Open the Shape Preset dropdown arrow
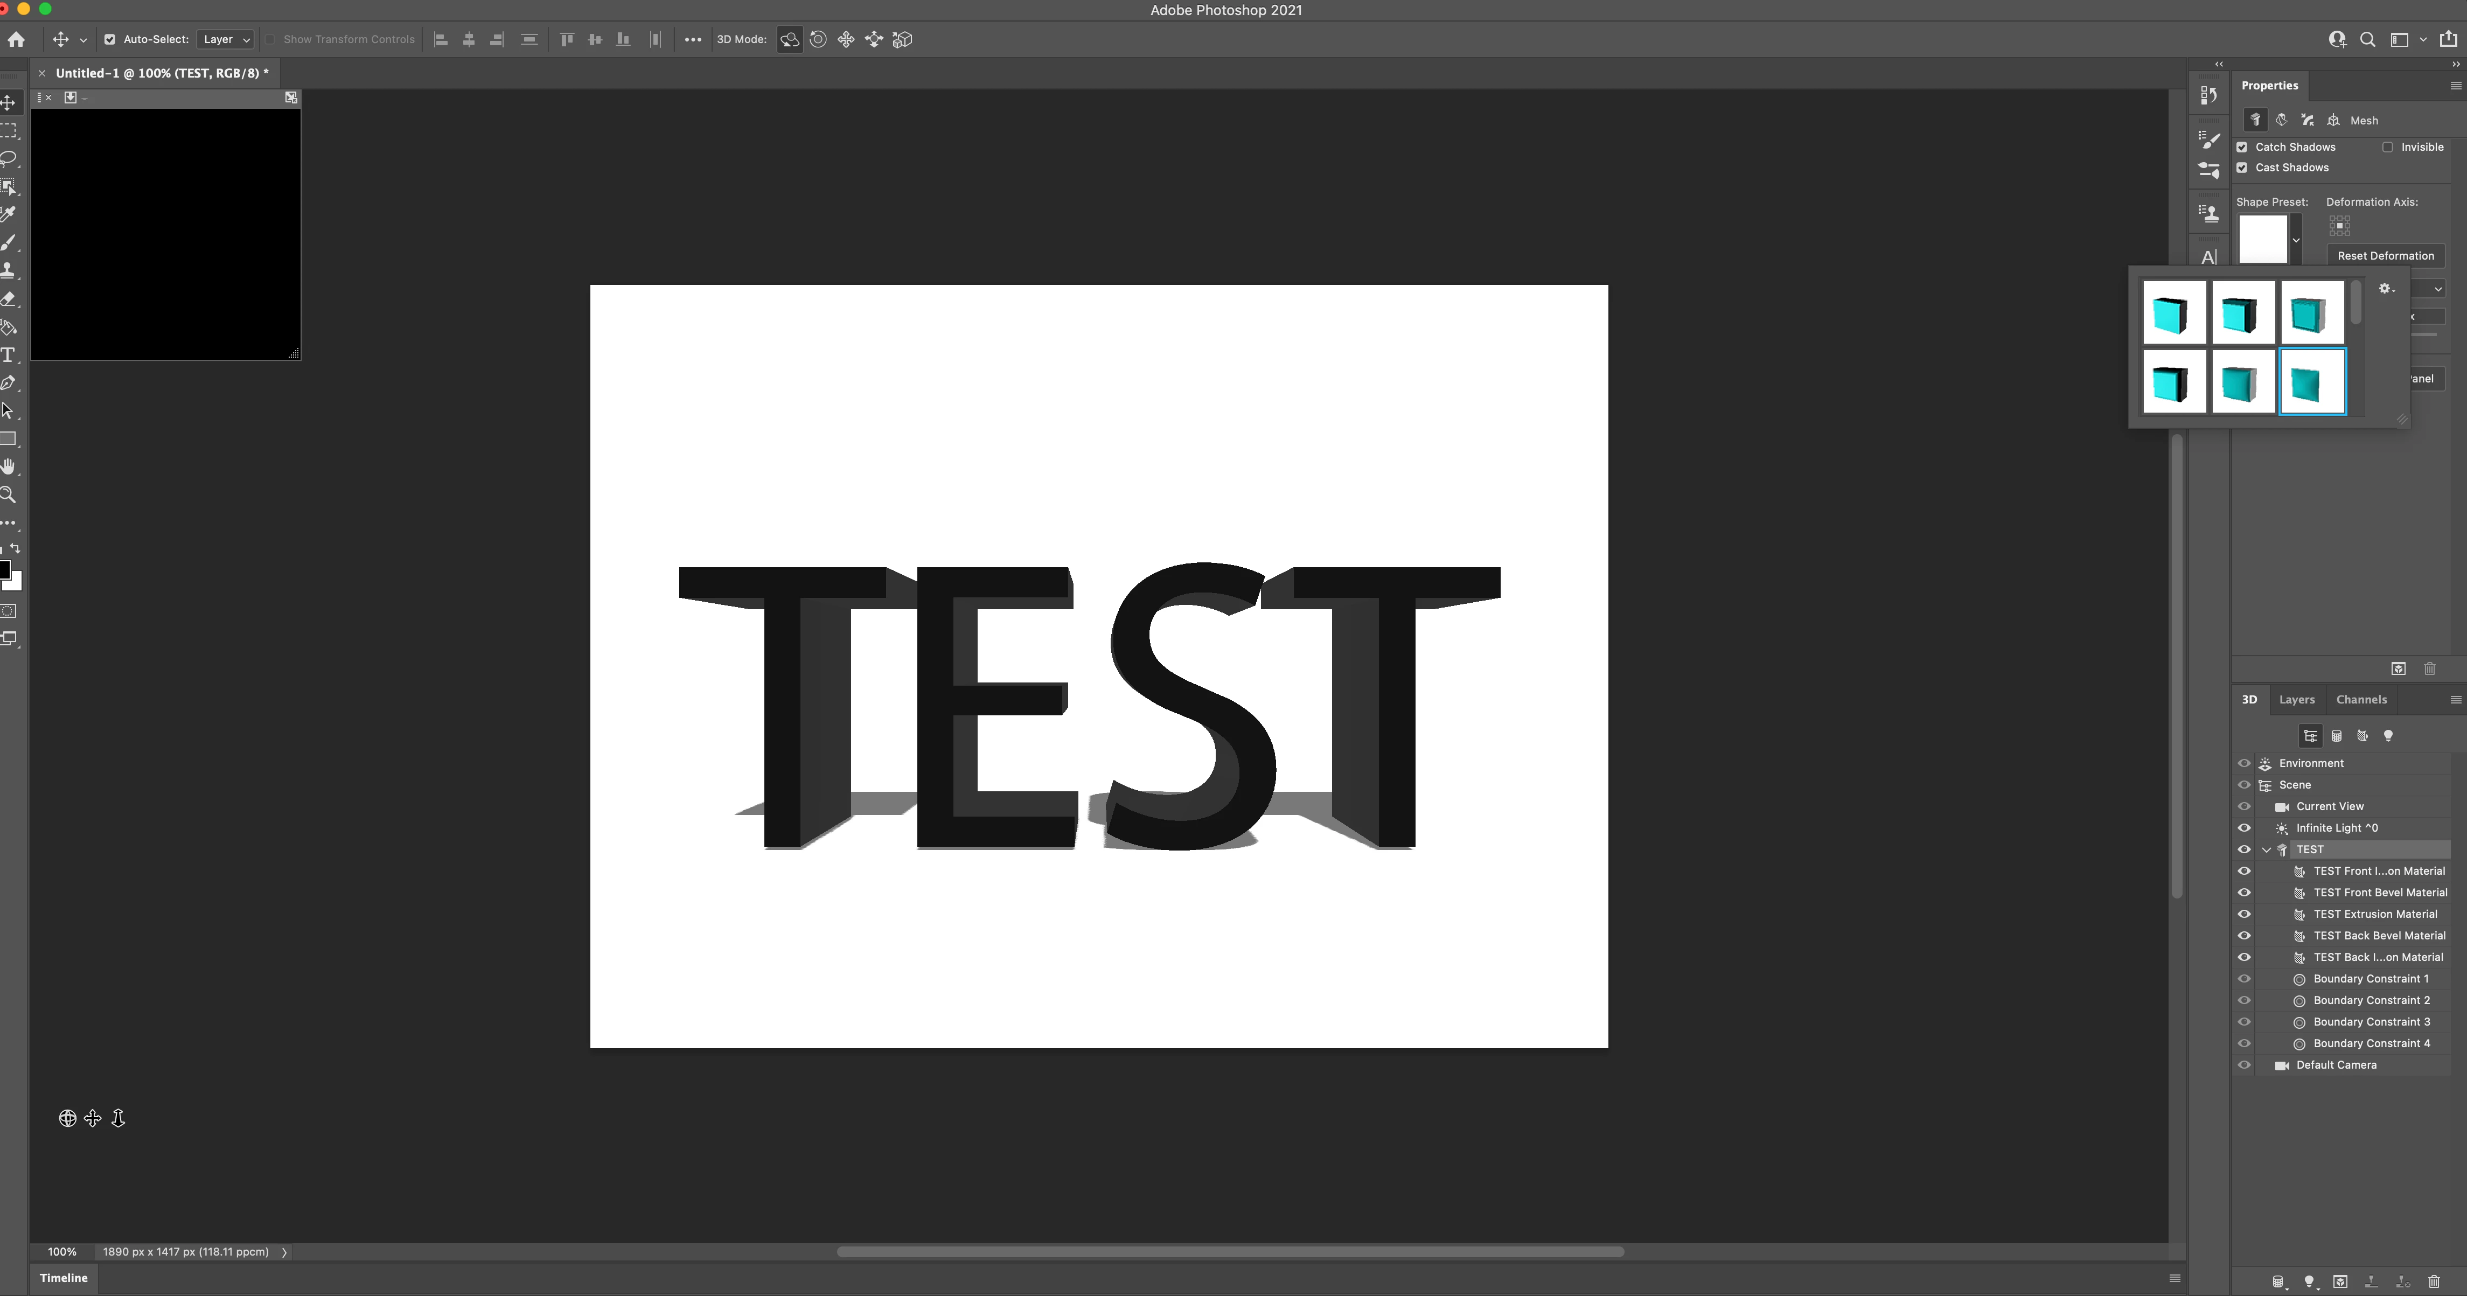 2296,240
